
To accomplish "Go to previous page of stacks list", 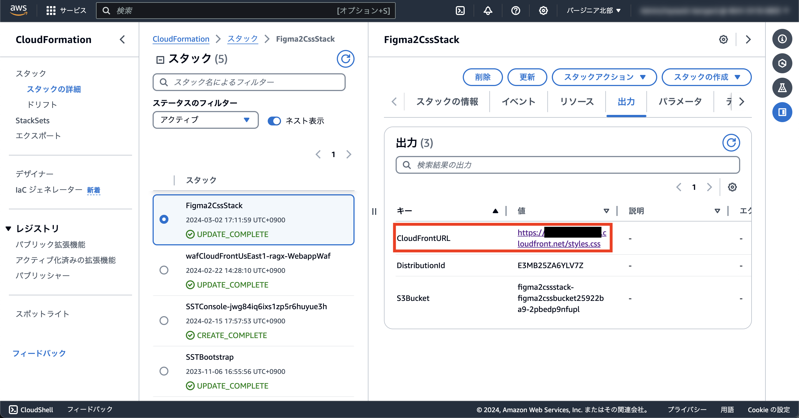I will [318, 154].
